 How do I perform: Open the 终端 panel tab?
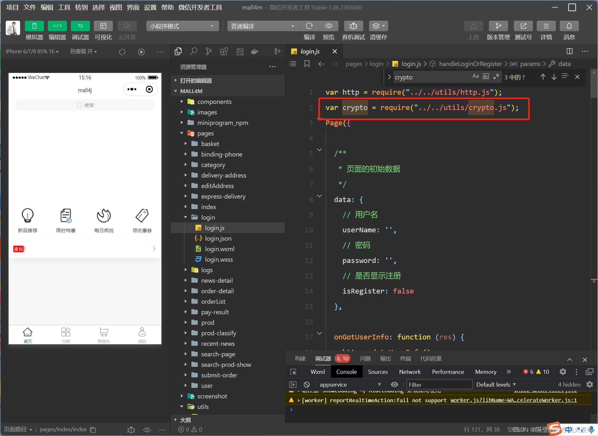coord(405,359)
